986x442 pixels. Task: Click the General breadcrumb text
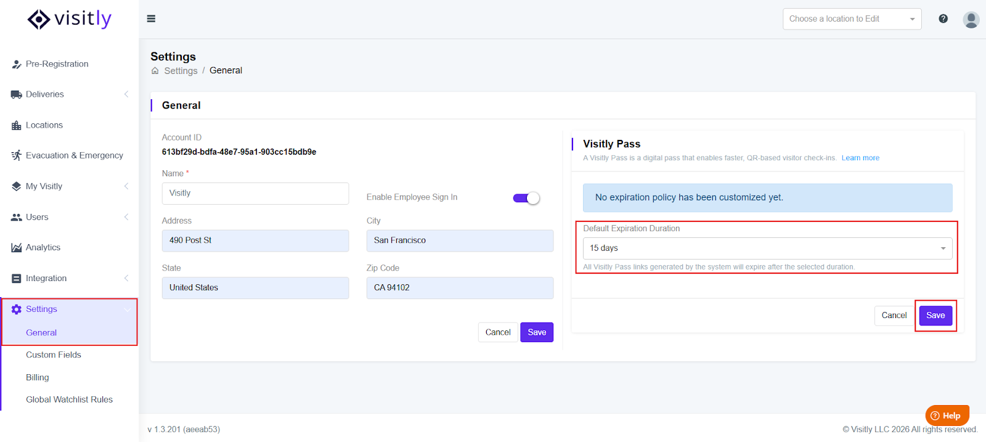(x=226, y=71)
